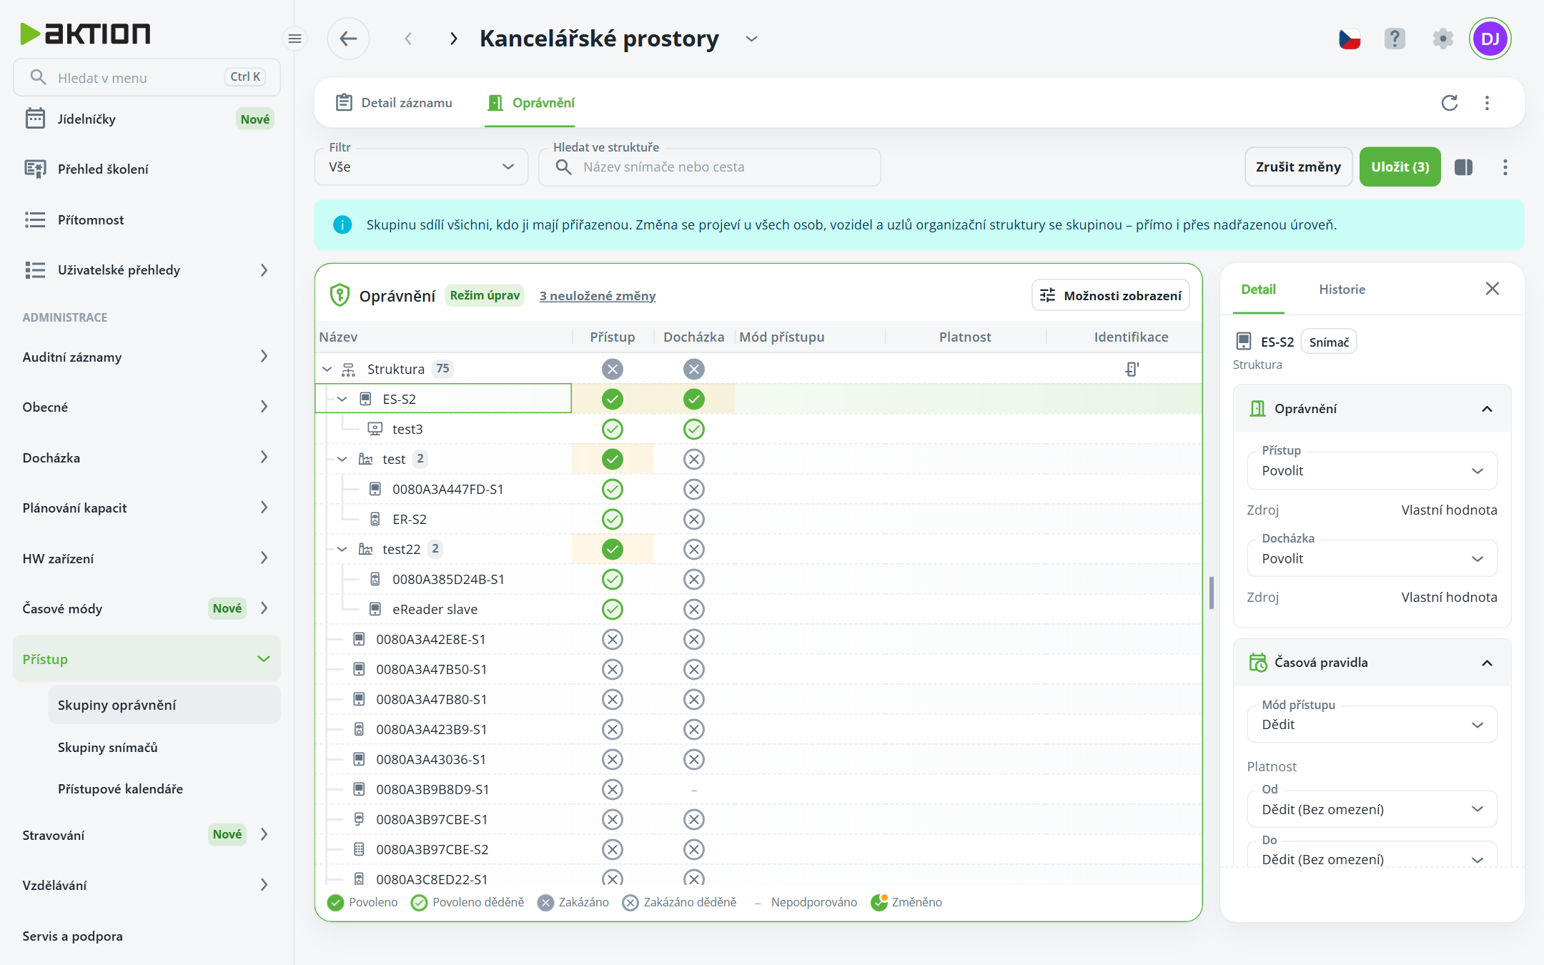Collapse the Časová pravidla section
Screen dimensions: 1544x965
(1487, 663)
